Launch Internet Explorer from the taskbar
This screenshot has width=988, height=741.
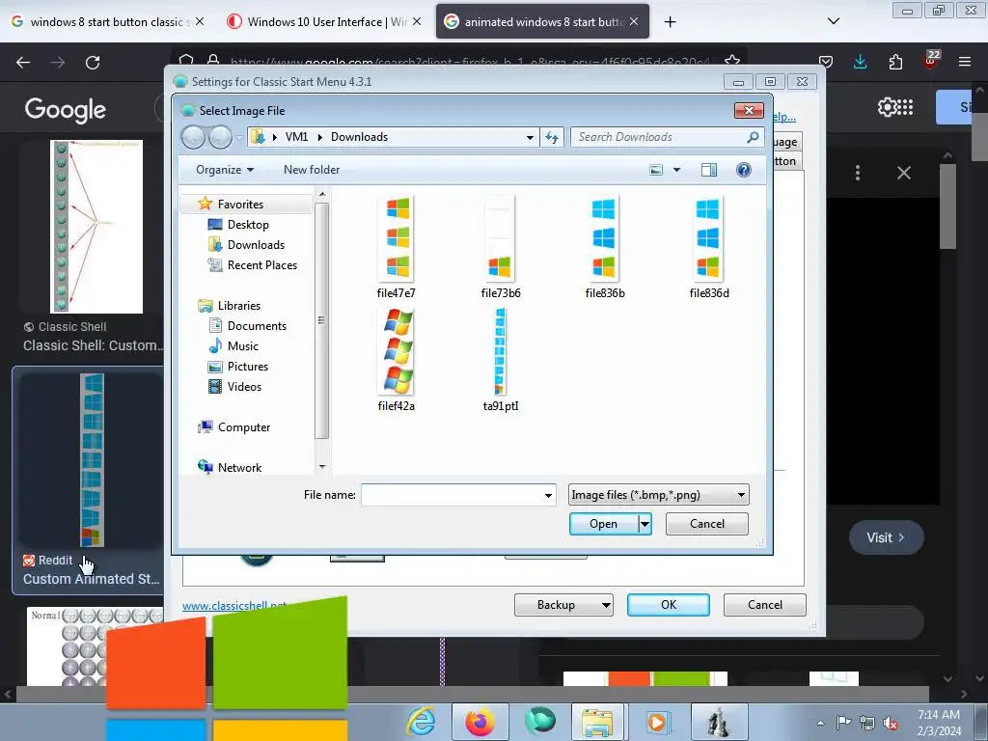point(421,721)
